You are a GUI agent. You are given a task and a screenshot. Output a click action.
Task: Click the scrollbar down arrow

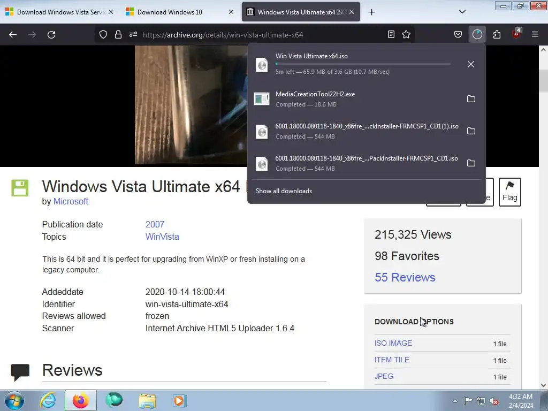click(x=544, y=385)
